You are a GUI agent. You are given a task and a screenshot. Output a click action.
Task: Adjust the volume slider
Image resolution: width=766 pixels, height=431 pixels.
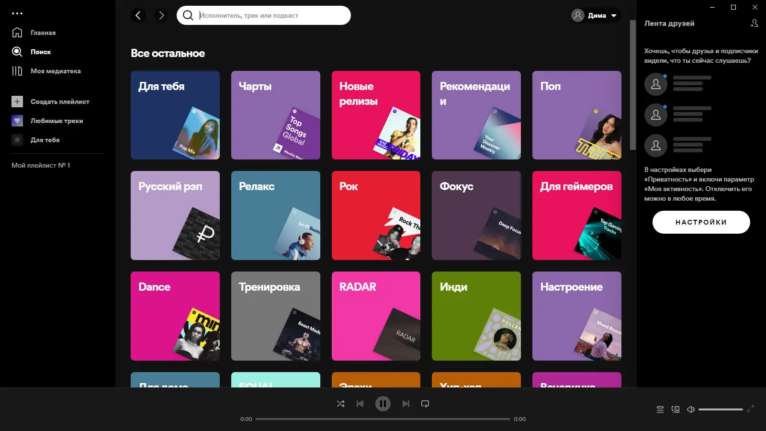(x=721, y=409)
